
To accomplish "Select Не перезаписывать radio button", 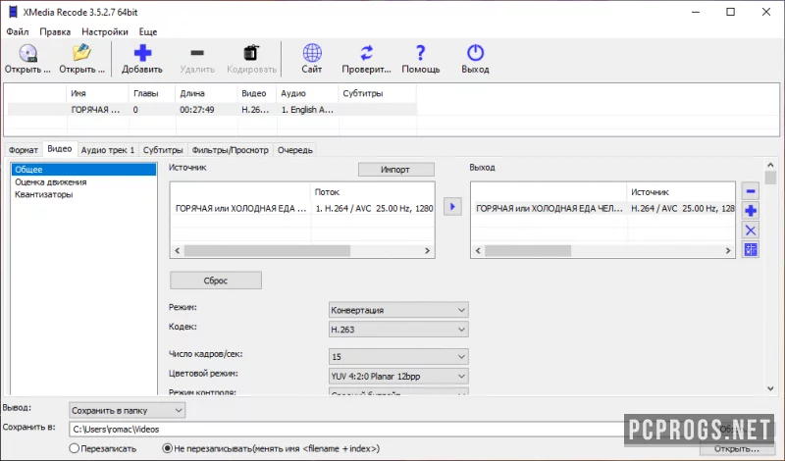I will click(168, 448).
